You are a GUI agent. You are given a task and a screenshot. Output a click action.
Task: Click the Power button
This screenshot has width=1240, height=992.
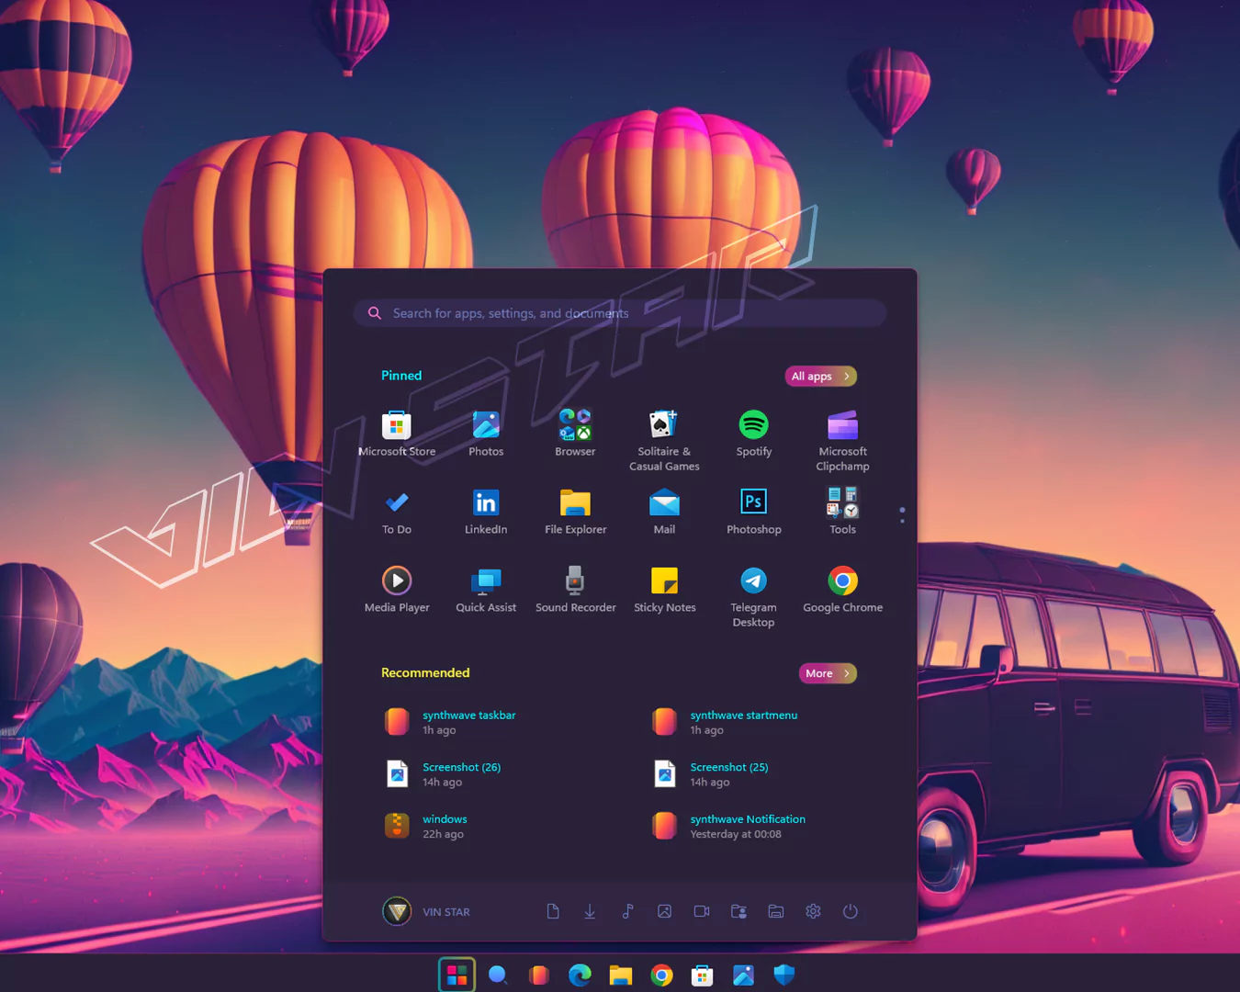point(851,911)
